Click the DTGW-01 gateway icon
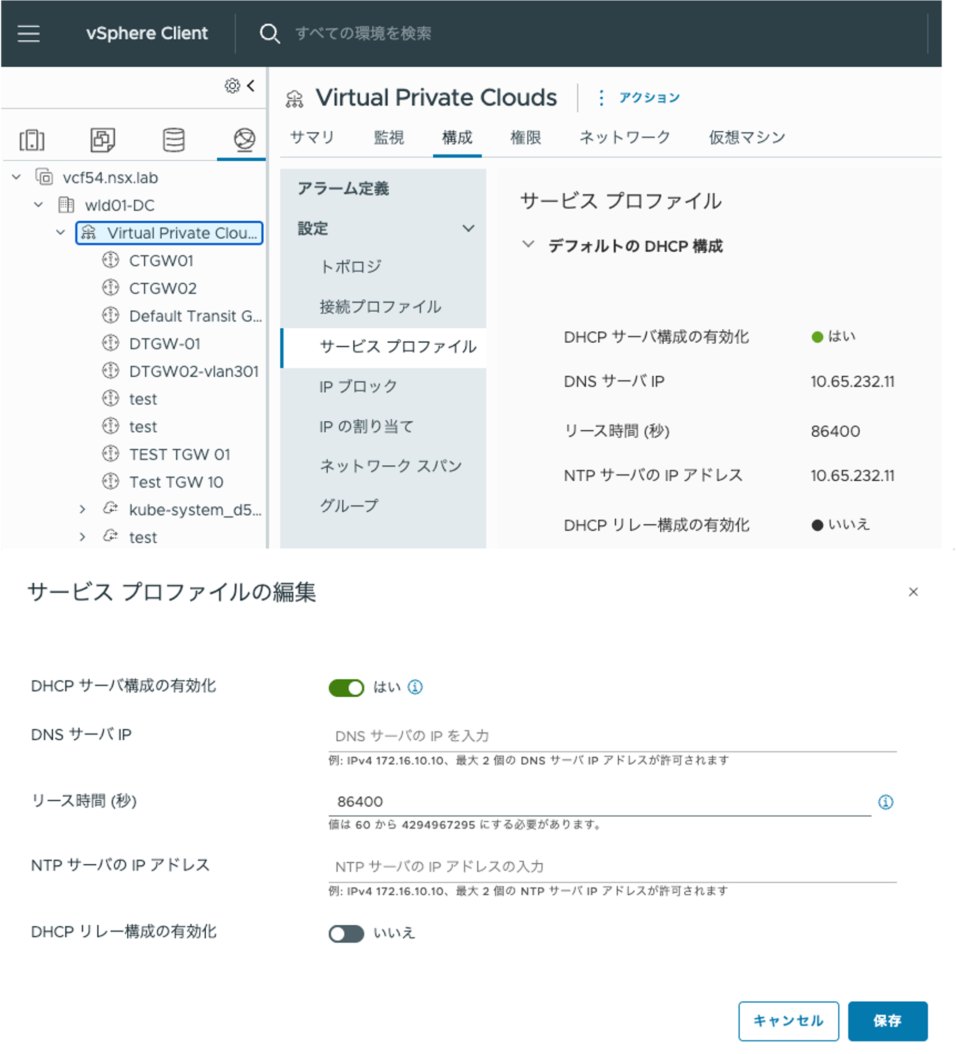 point(110,343)
